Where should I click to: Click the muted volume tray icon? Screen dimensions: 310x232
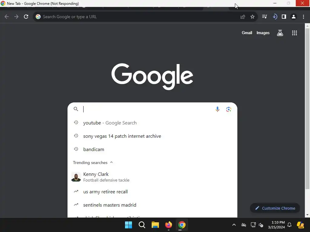[261, 225]
